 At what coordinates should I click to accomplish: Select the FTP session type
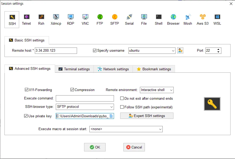(x=100, y=20)
